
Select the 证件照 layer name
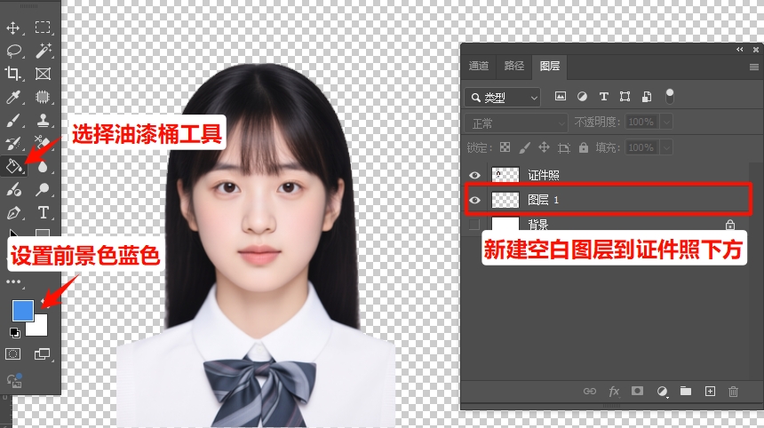point(544,175)
